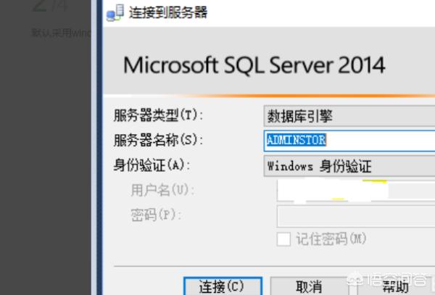Click the 服务器类型(T): label
Screen dimensions: 435x295
(x=158, y=115)
